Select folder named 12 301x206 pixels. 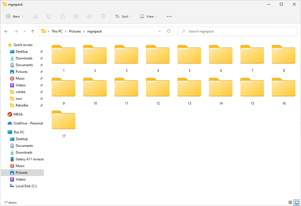pos(158,91)
